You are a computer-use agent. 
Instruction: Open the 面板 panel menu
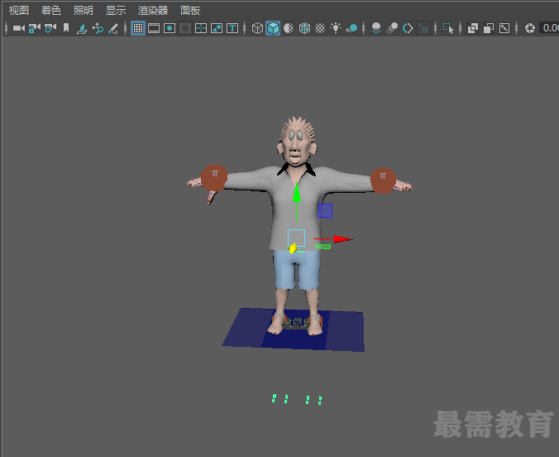pyautogui.click(x=190, y=11)
